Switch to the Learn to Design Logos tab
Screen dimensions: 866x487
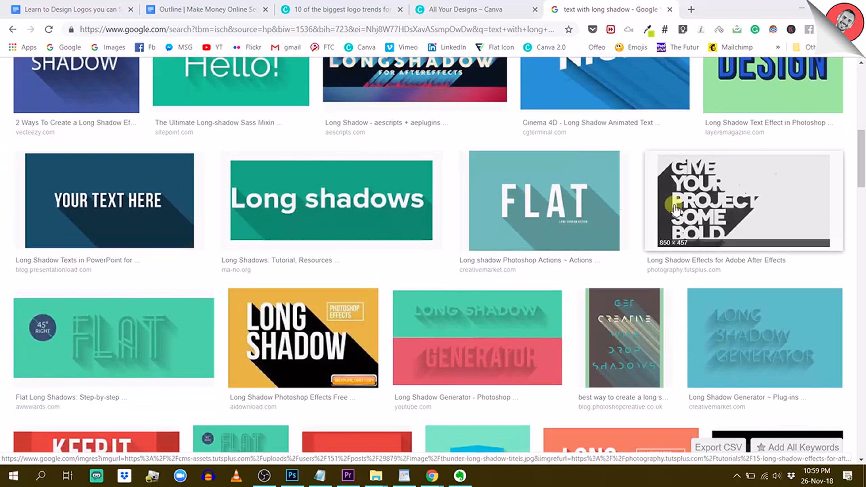(72, 9)
